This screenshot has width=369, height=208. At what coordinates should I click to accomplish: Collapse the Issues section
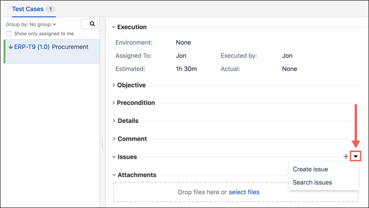click(x=114, y=157)
